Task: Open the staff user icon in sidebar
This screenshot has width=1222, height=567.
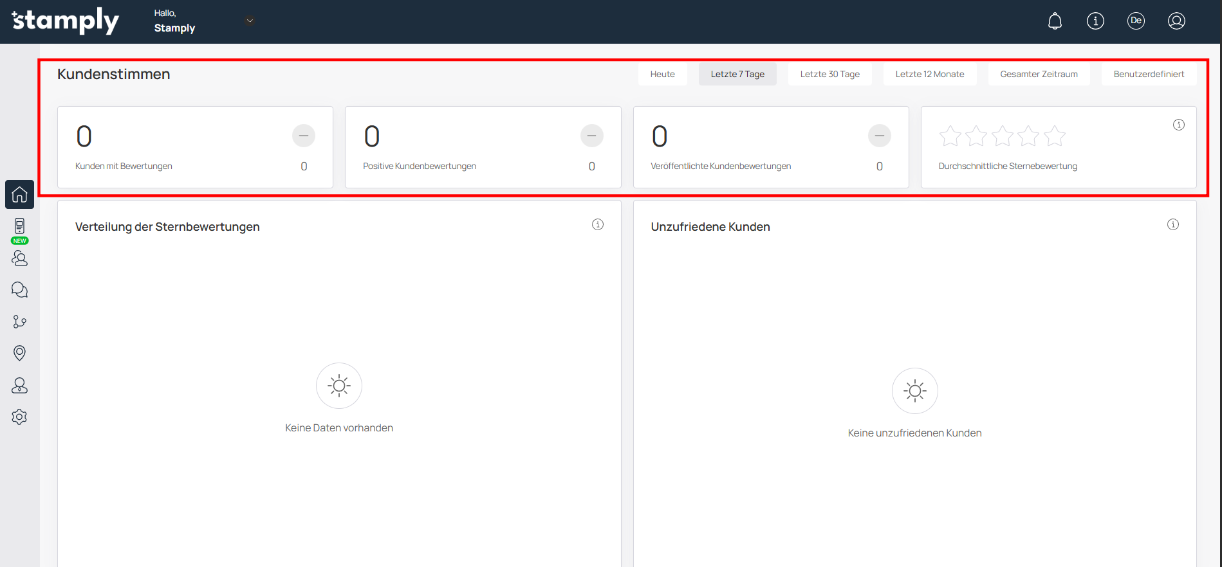Action: [x=19, y=385]
